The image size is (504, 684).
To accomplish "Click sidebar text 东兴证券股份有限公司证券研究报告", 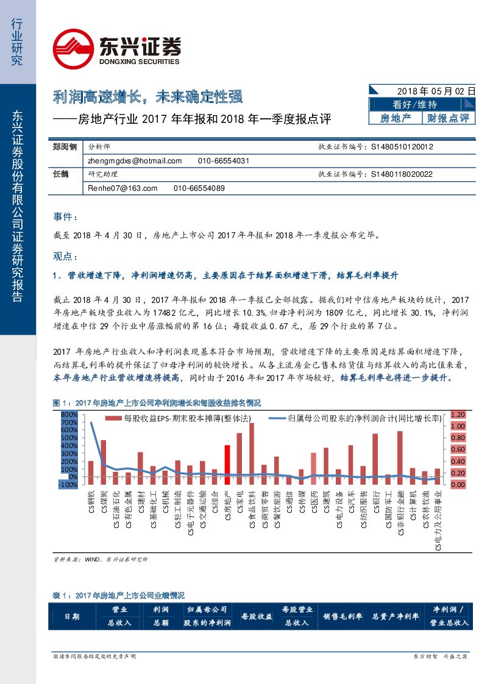I will (18, 206).
